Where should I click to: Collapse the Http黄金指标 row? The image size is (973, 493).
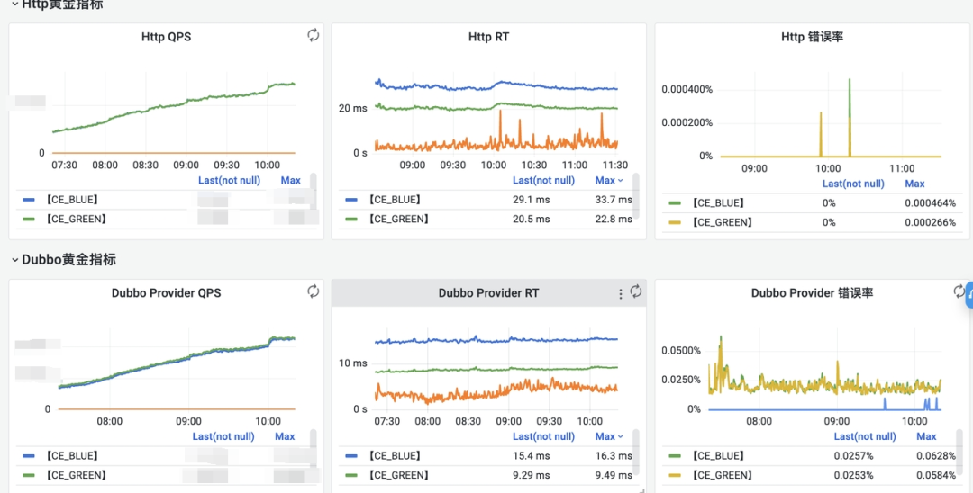[x=15, y=4]
